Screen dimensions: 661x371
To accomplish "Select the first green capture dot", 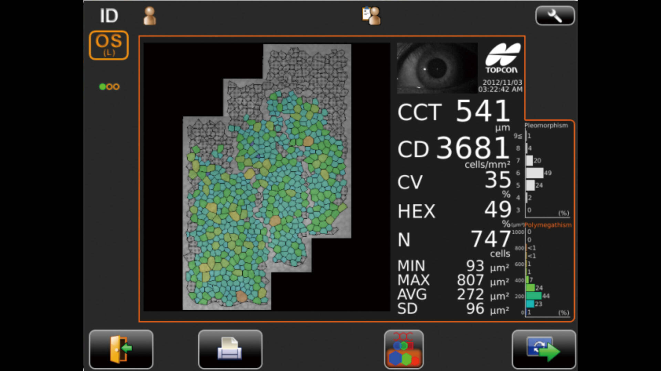I will click(x=102, y=87).
